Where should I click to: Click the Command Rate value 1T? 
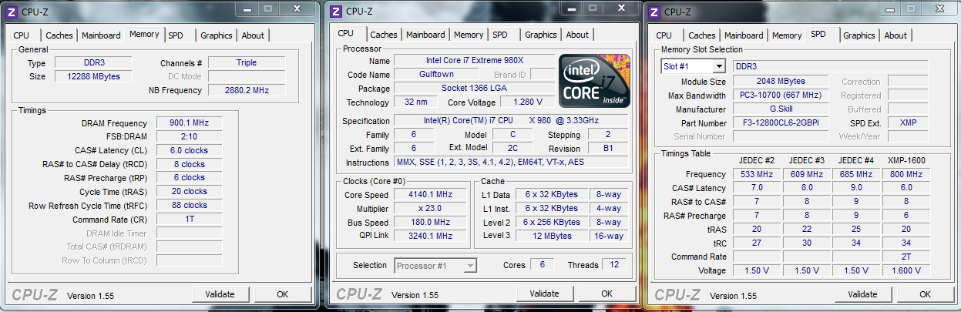[x=189, y=220]
